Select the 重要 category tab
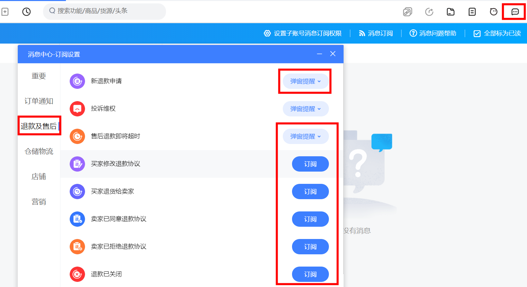 click(39, 76)
